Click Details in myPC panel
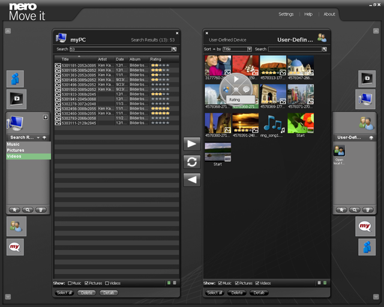Viewport: 384px width, 307px height. point(109,293)
